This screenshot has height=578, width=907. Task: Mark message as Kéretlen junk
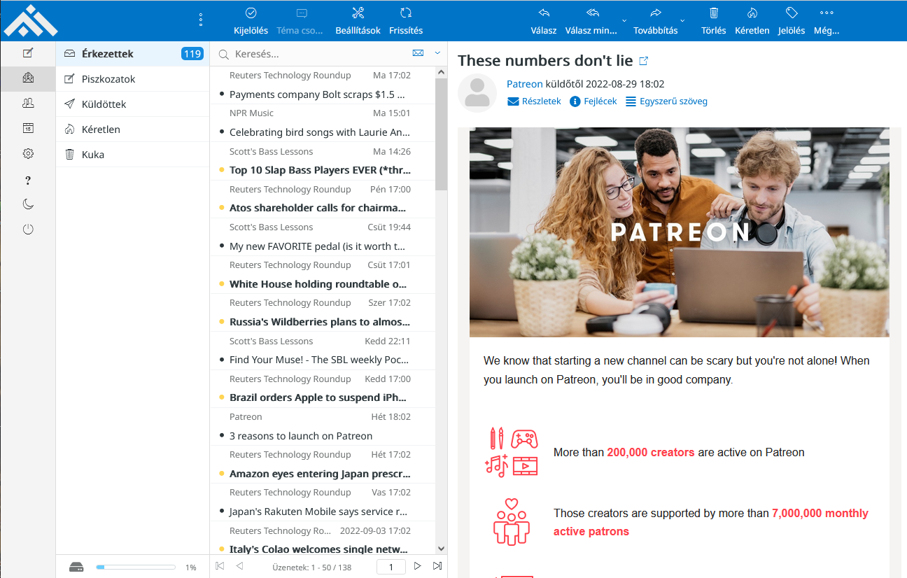click(x=752, y=21)
